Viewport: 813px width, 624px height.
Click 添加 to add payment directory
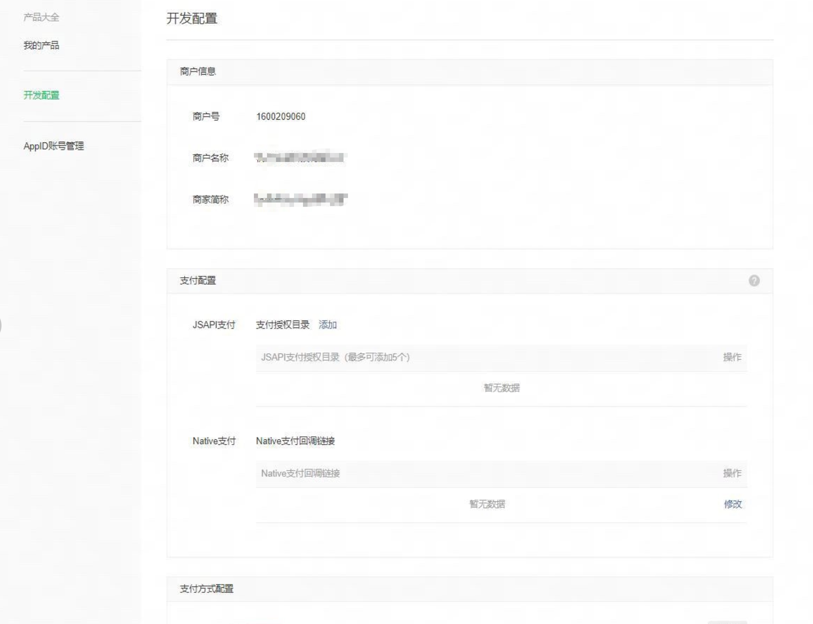tap(327, 325)
